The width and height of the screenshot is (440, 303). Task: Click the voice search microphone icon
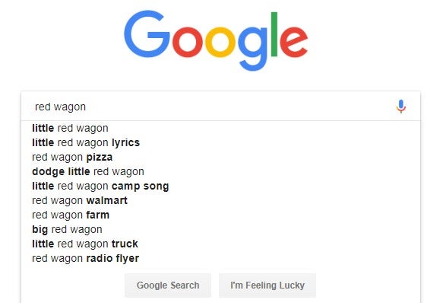tap(401, 107)
